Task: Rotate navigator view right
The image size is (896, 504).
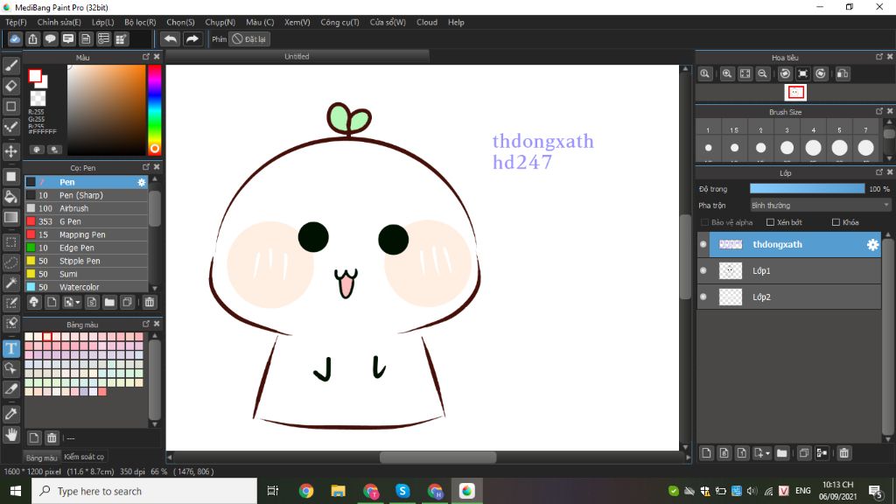Action: click(x=821, y=73)
